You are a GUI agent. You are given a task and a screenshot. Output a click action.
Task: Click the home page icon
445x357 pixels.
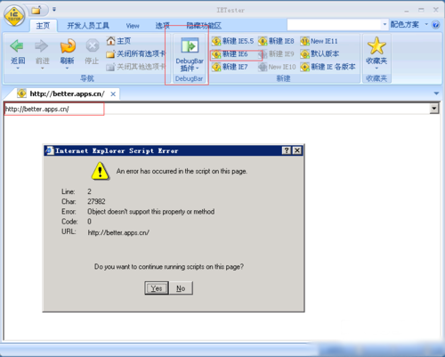[x=111, y=41]
